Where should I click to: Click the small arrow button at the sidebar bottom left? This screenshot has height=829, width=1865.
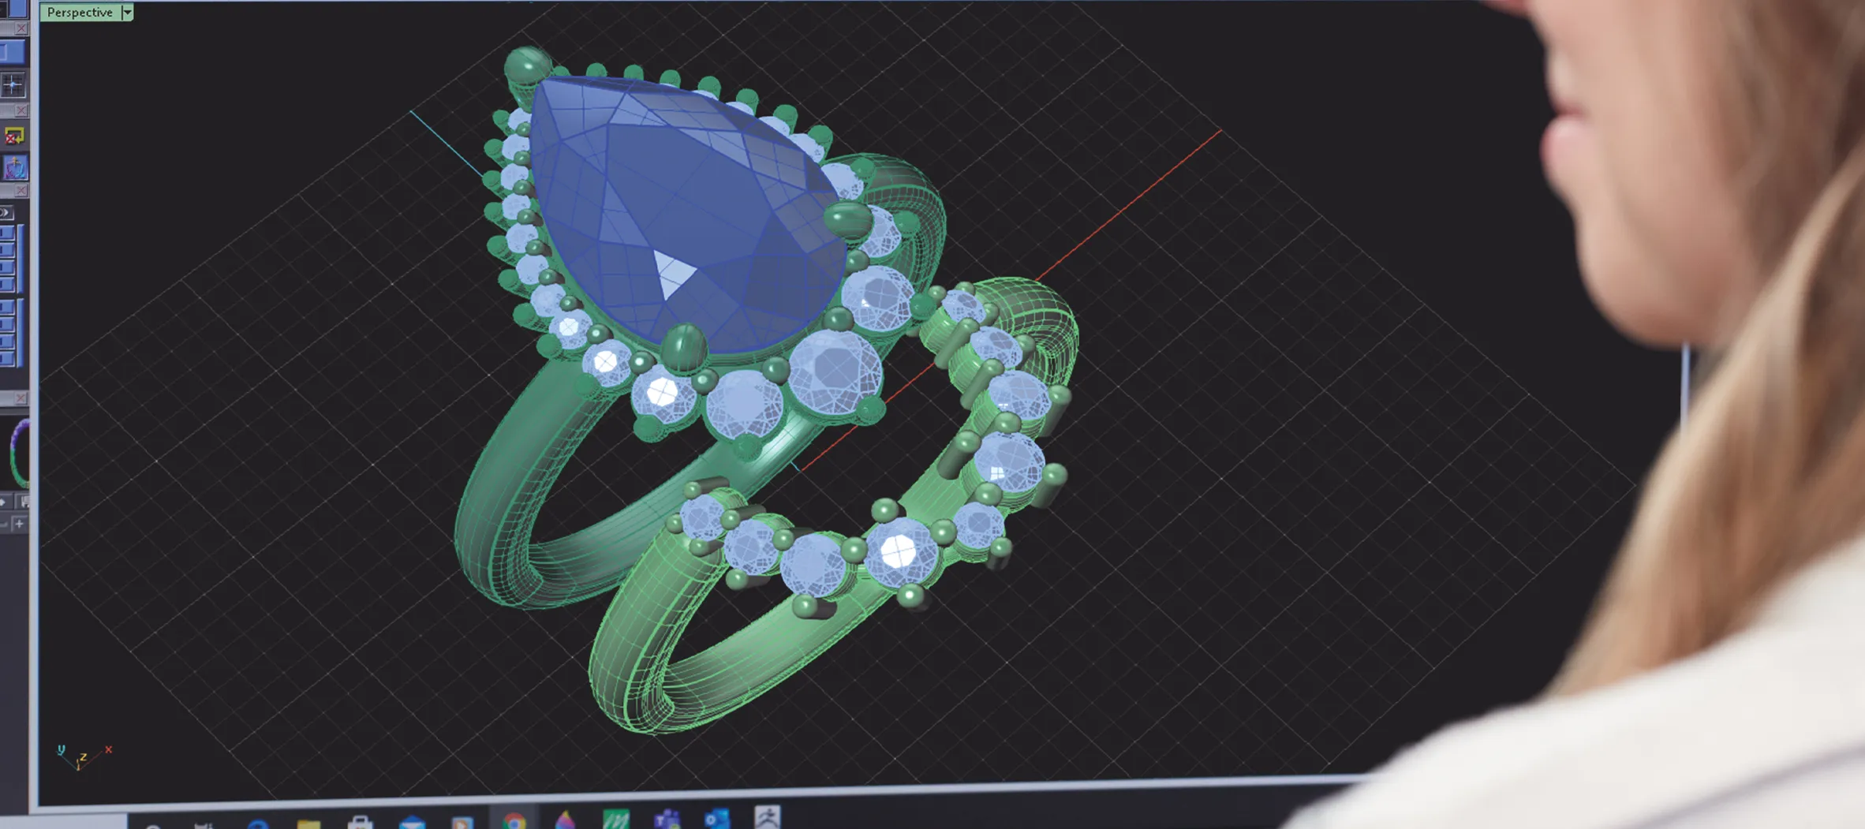(x=4, y=502)
